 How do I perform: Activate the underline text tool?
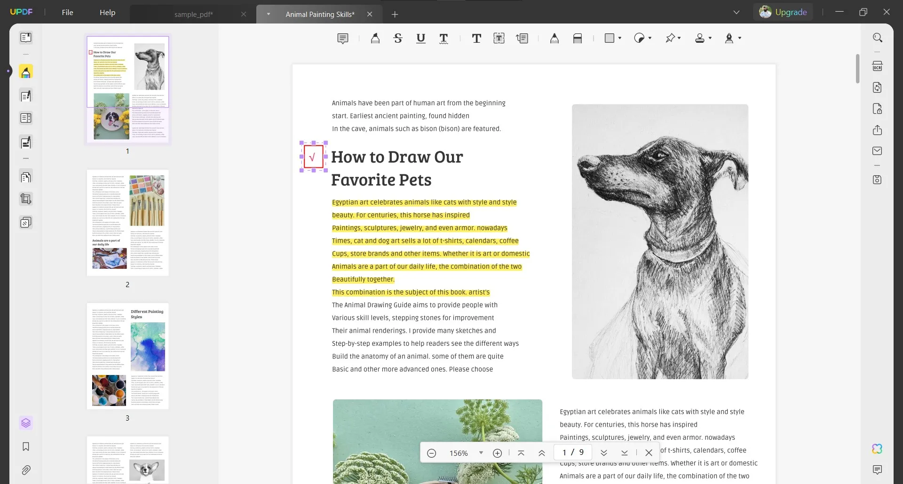pyautogui.click(x=421, y=39)
